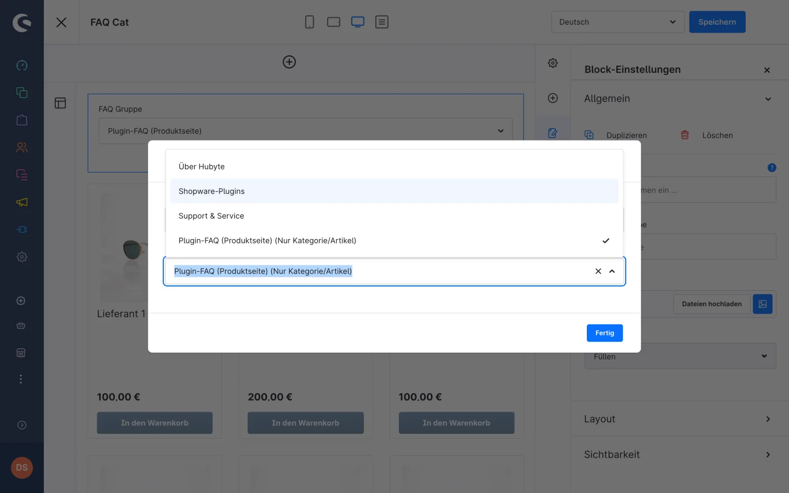Select the mobile phone viewport icon
Screen dimensions: 789x493
[x=309, y=22]
